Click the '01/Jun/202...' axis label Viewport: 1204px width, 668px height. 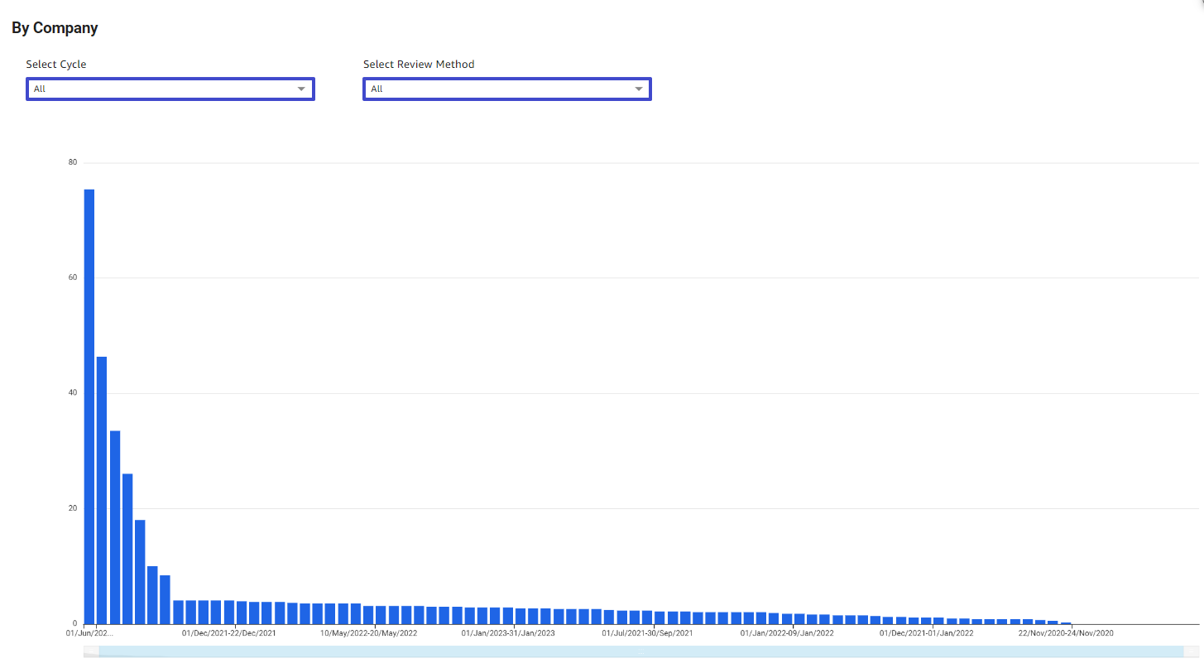89,633
